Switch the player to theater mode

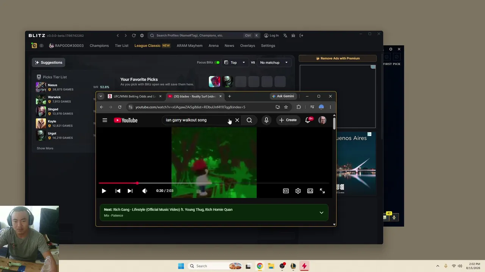[x=310, y=191]
